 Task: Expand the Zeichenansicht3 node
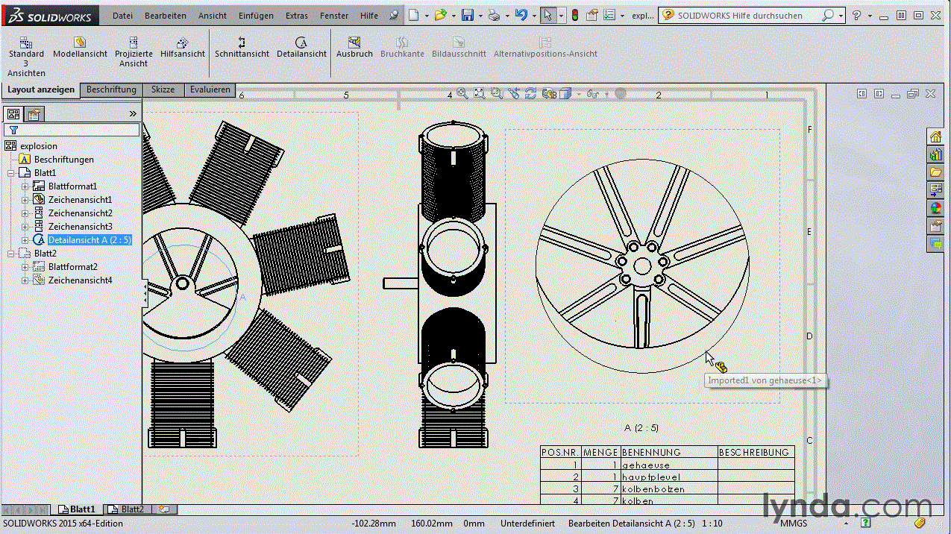pyautogui.click(x=25, y=227)
